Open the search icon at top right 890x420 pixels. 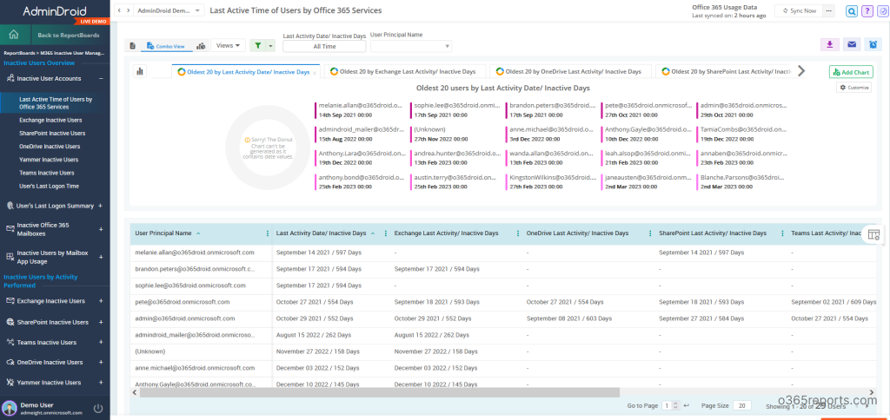[x=852, y=10]
